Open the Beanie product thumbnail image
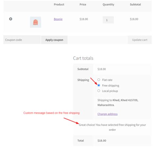The image size is (156, 150). pyautogui.click(x=36, y=22)
